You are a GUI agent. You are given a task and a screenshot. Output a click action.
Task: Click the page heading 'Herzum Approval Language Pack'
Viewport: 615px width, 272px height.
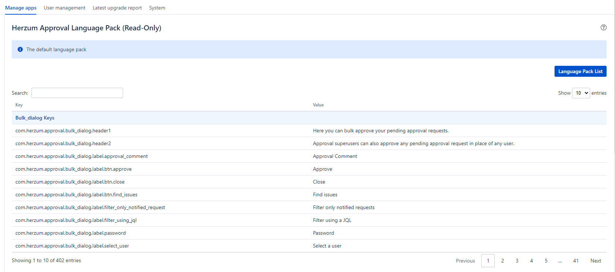86,28
